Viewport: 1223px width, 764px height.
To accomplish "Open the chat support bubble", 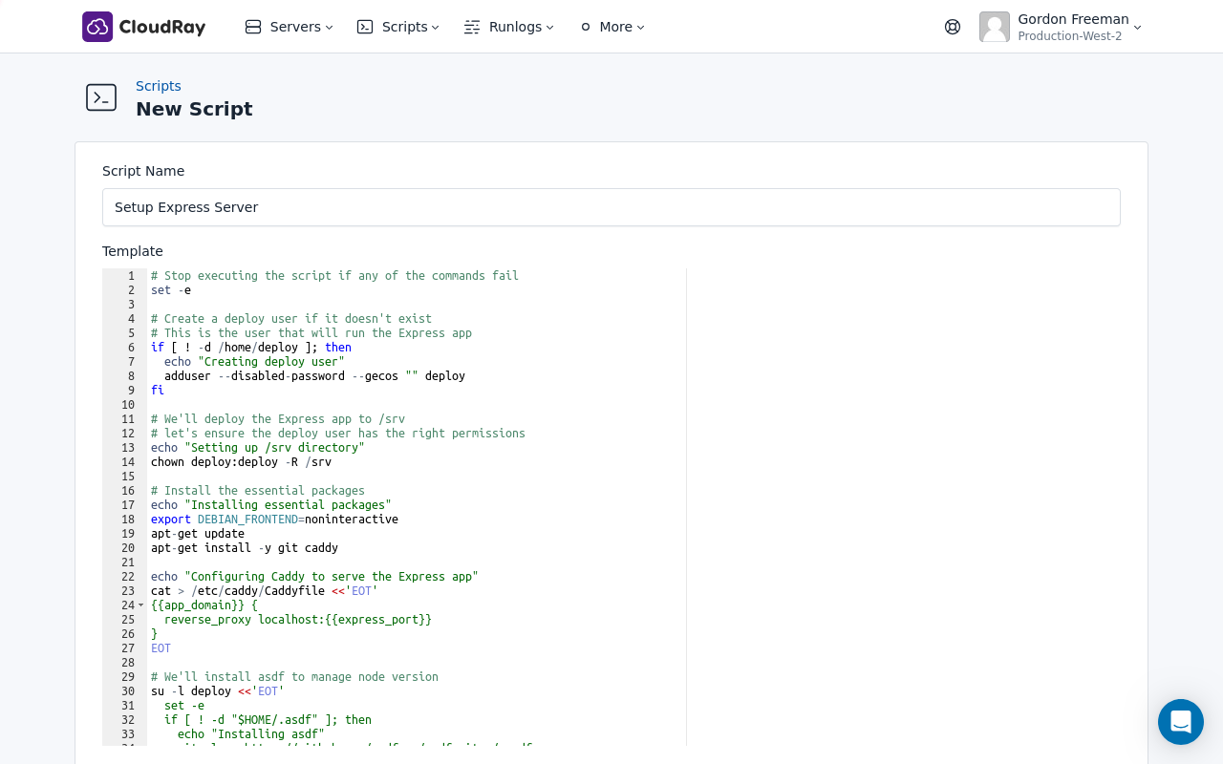I will pyautogui.click(x=1181, y=722).
